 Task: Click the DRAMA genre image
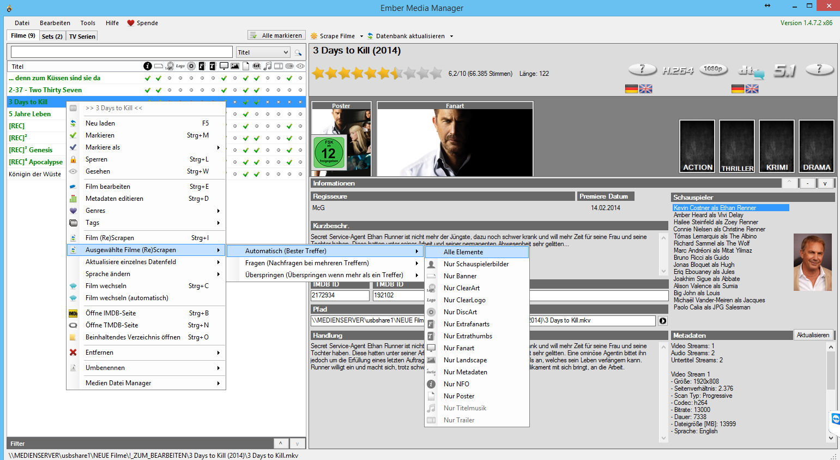pyautogui.click(x=817, y=146)
